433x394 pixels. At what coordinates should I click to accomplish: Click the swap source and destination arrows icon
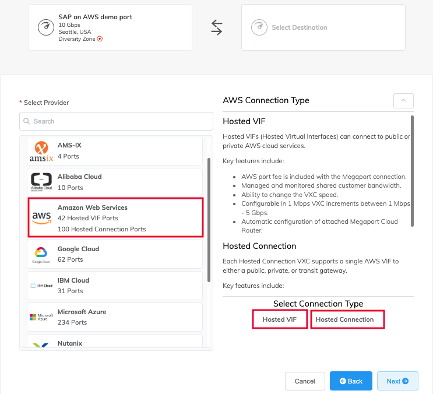217,27
